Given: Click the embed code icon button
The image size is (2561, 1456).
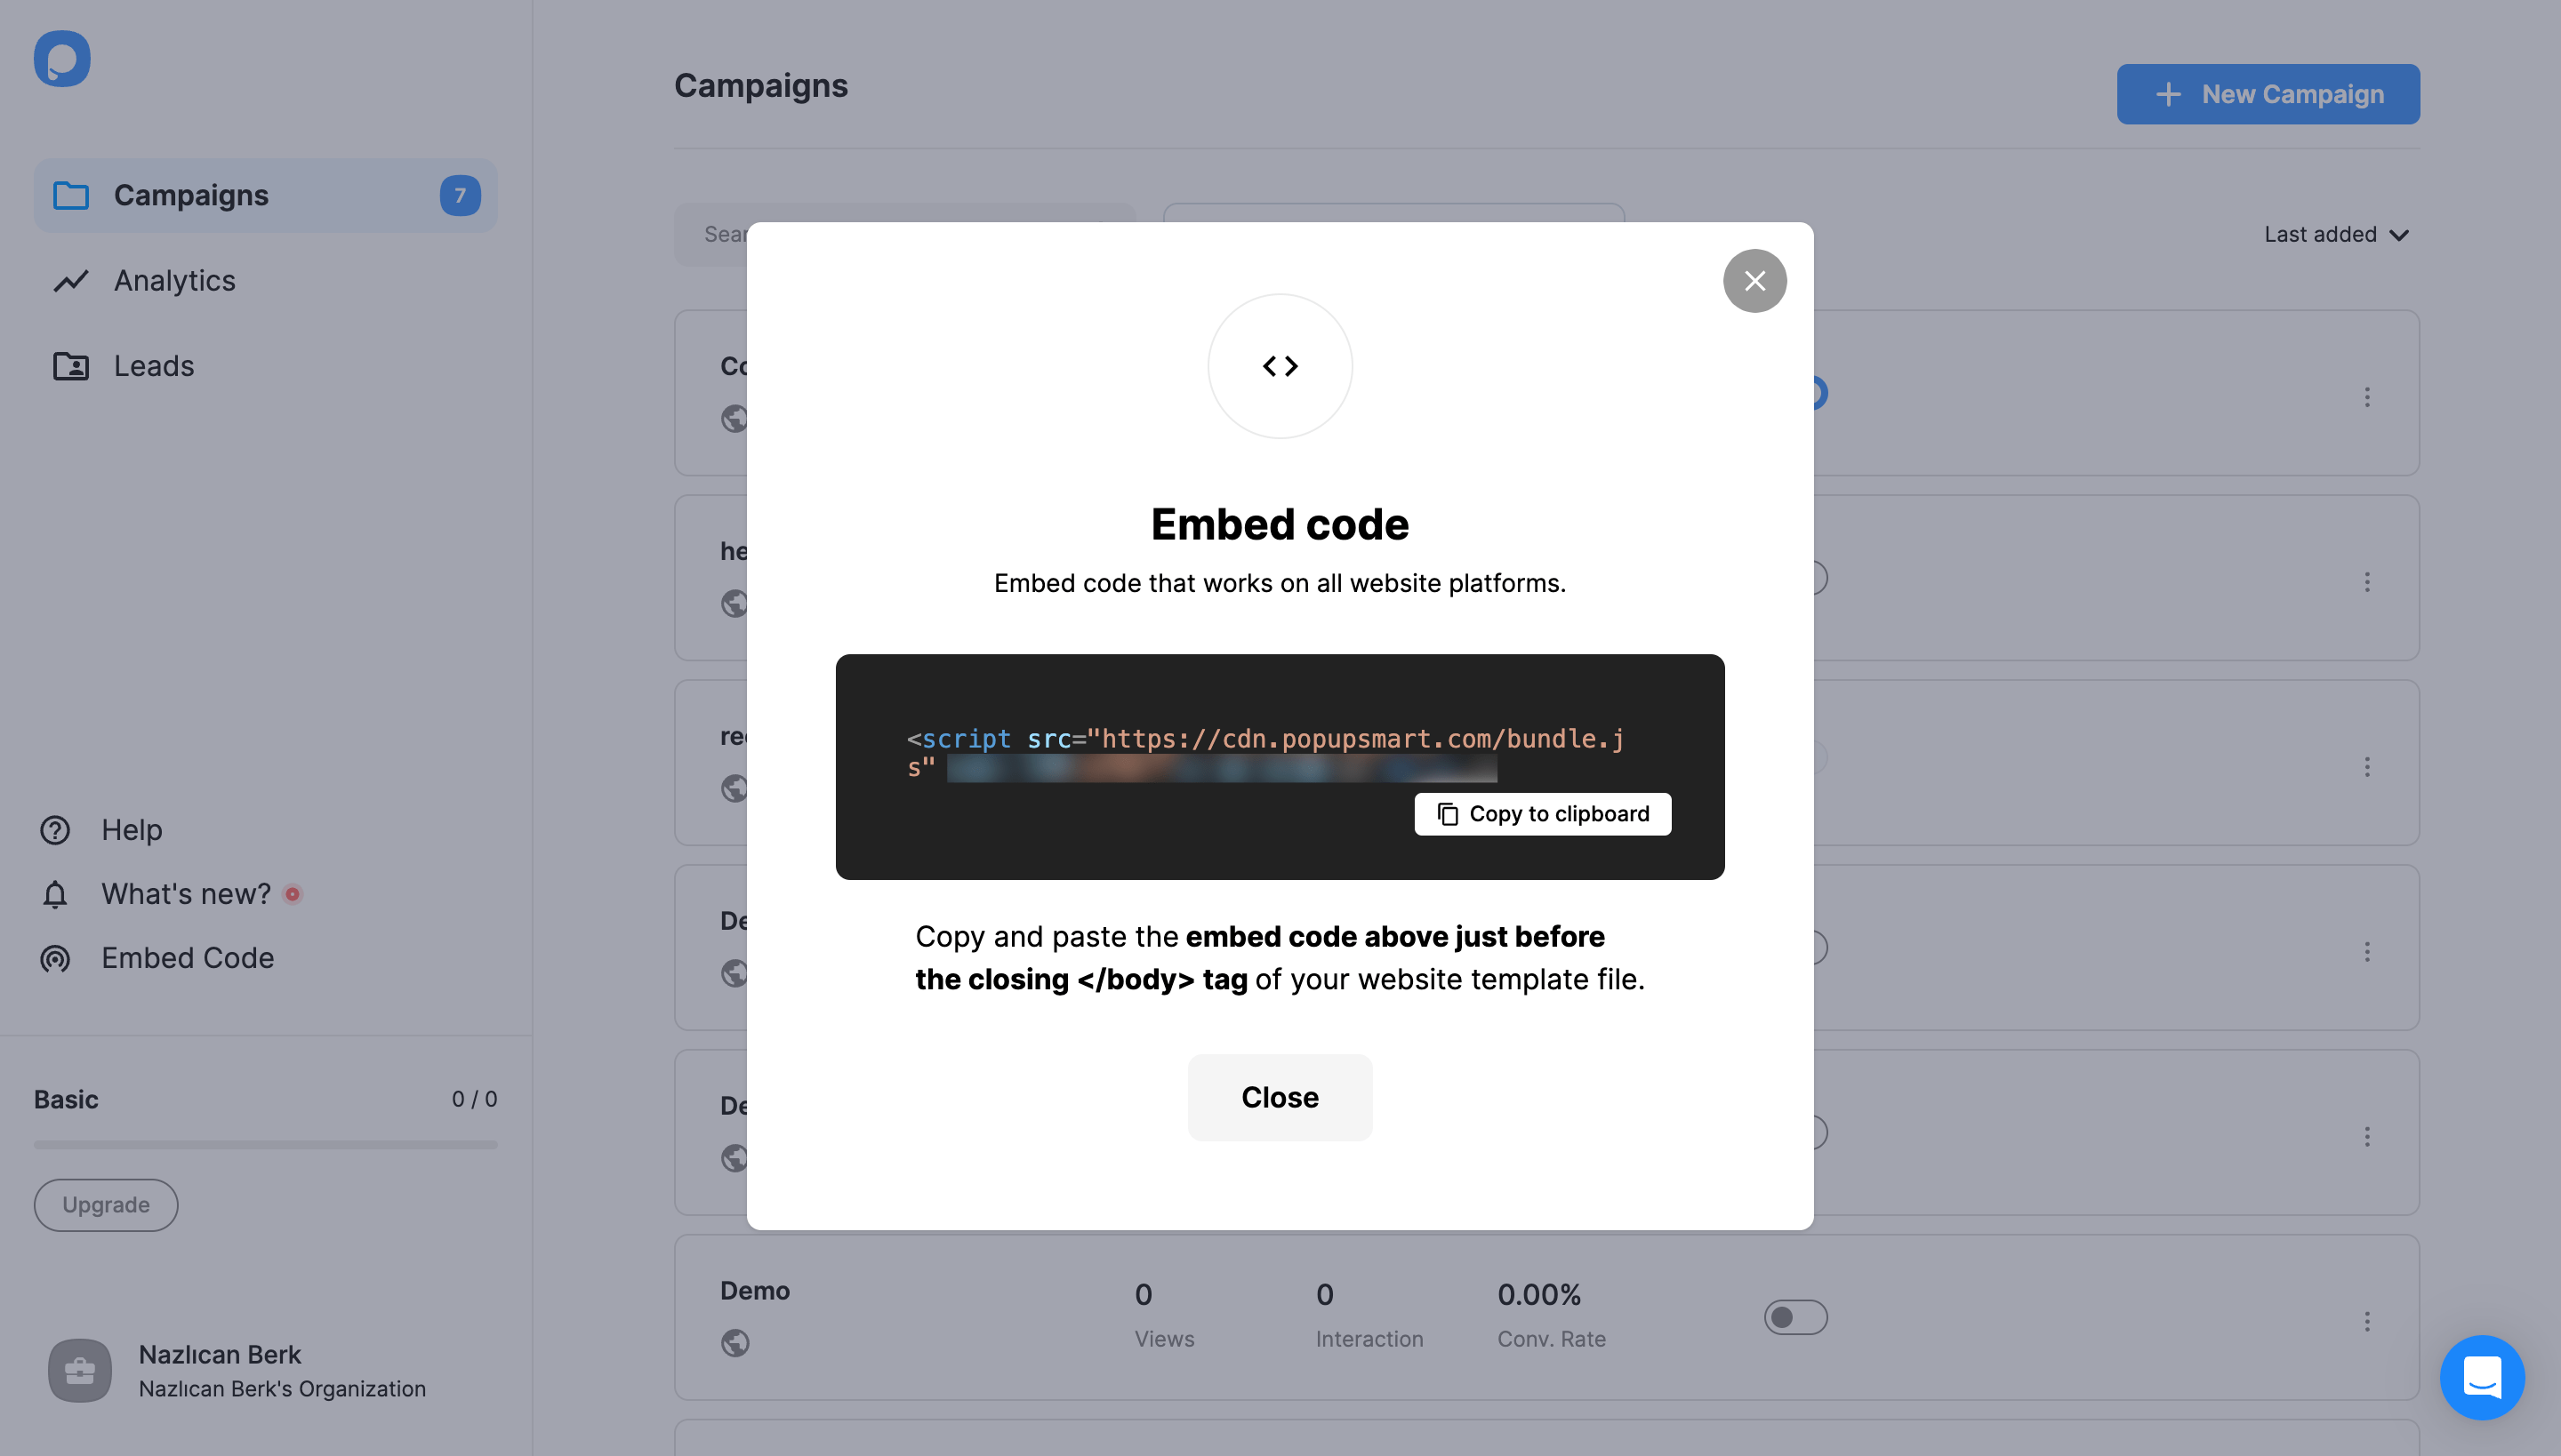Looking at the screenshot, I should point(1280,365).
